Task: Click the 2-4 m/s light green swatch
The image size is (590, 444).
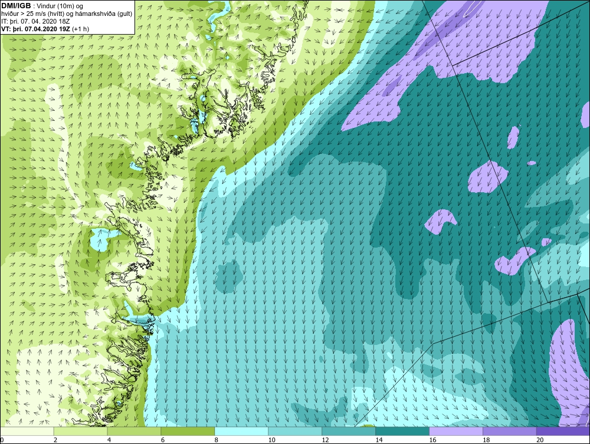Action: pos(80,431)
